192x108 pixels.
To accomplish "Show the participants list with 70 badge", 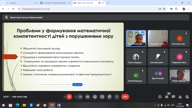I will pyautogui.click(x=167, y=97).
